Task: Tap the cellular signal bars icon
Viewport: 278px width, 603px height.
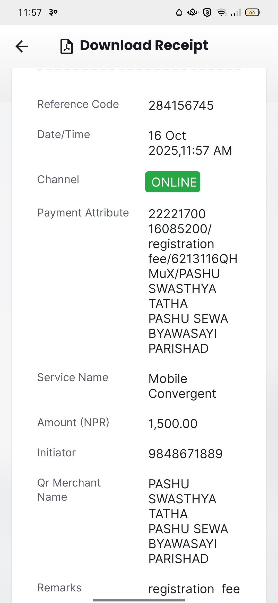Action: 236,12
